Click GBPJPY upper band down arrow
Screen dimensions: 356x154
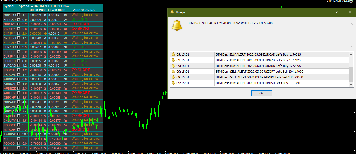pyautogui.click(x=45, y=24)
